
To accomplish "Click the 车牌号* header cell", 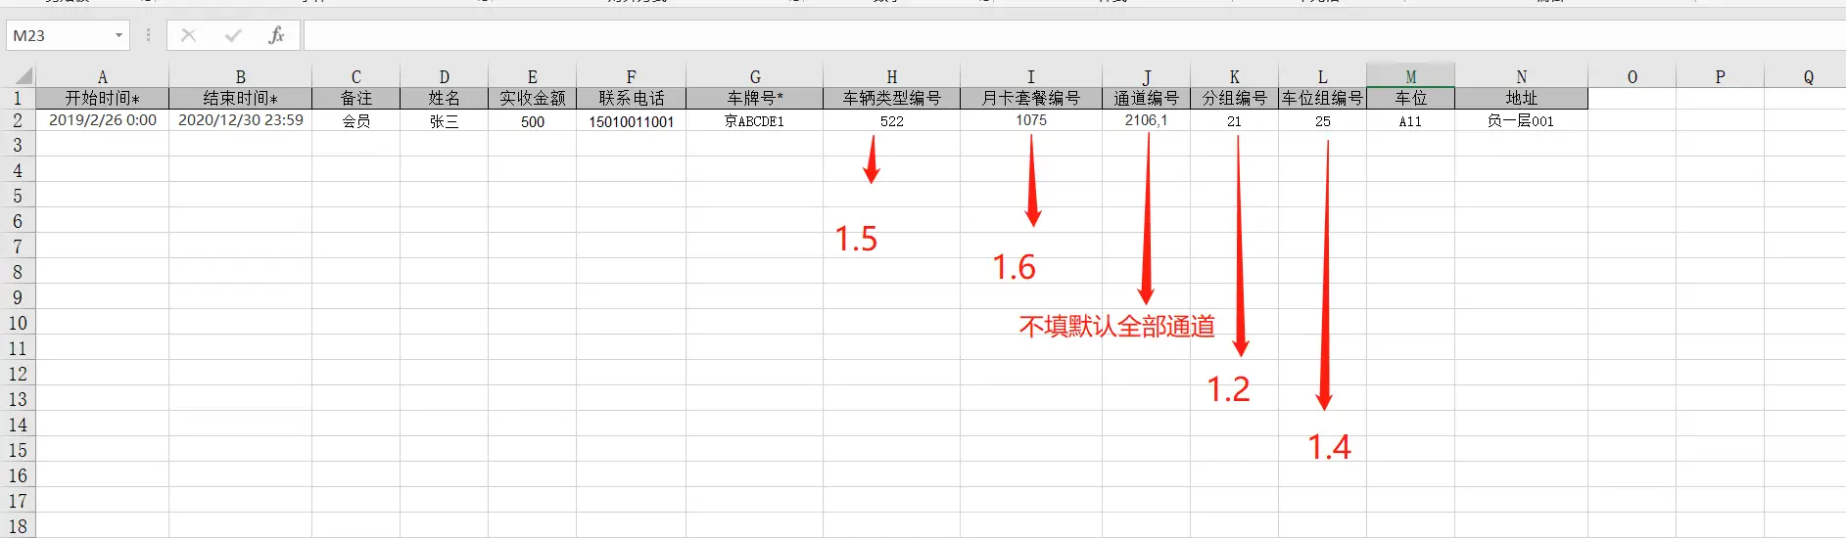I will tap(754, 99).
